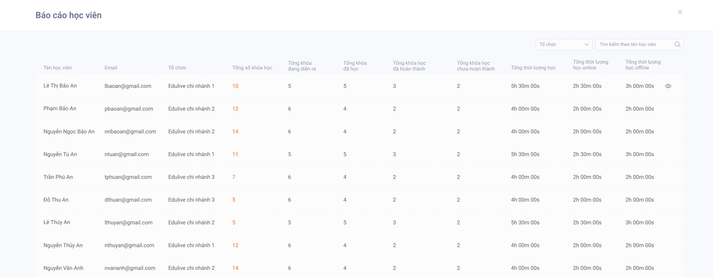
Task: Click the Tên học viên column header
Action: pyautogui.click(x=58, y=68)
